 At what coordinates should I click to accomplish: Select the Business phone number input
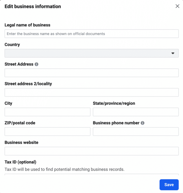coord(135,131)
